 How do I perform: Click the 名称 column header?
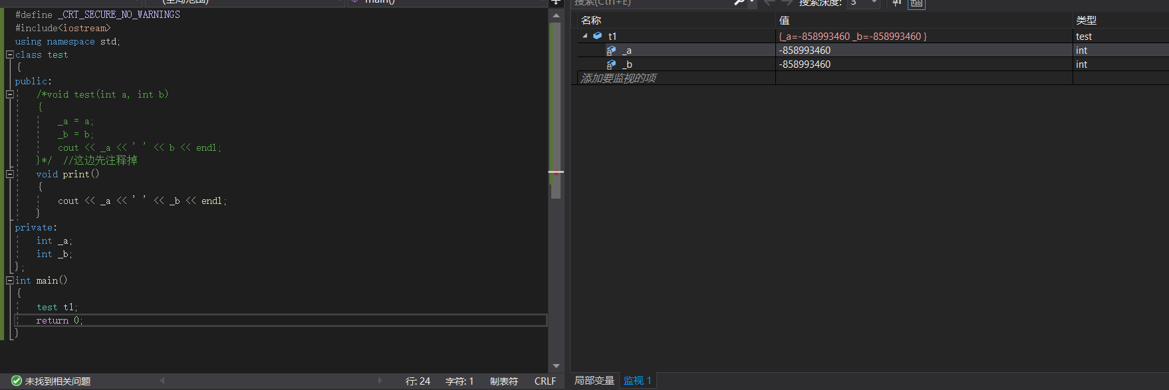tap(591, 21)
